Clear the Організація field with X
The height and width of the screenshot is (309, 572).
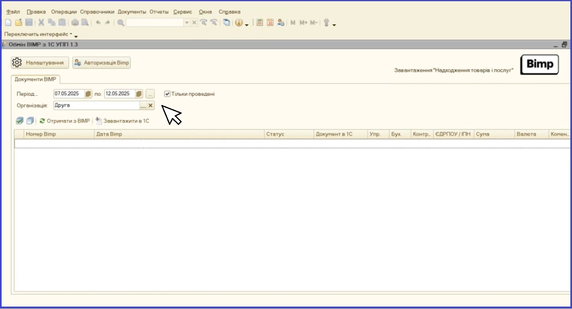[150, 105]
